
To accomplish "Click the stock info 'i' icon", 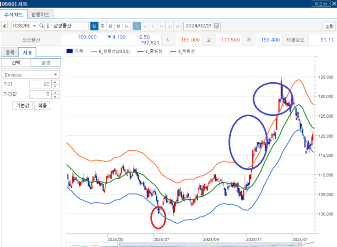I will (48, 26).
